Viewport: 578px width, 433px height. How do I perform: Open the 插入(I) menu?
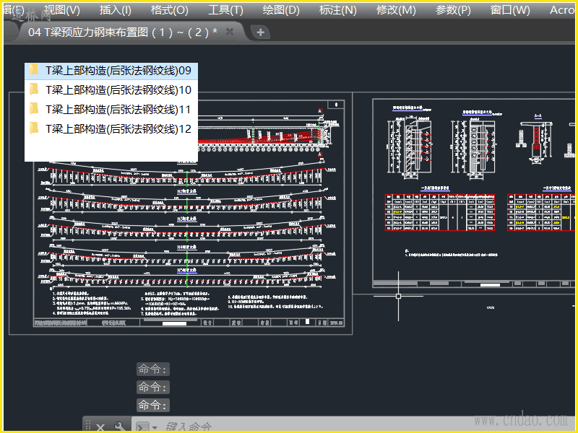[116, 10]
